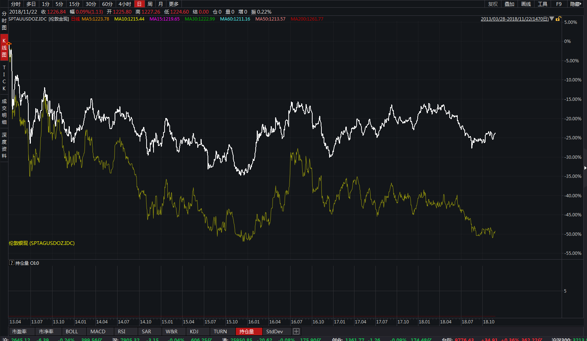Click the 16.07 date axis label
The width and height of the screenshot is (587, 341).
pos(296,322)
